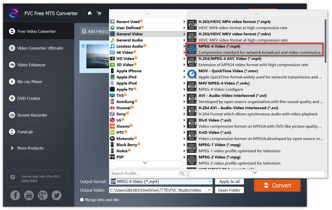Select the Xiaomi device category

(148, 126)
